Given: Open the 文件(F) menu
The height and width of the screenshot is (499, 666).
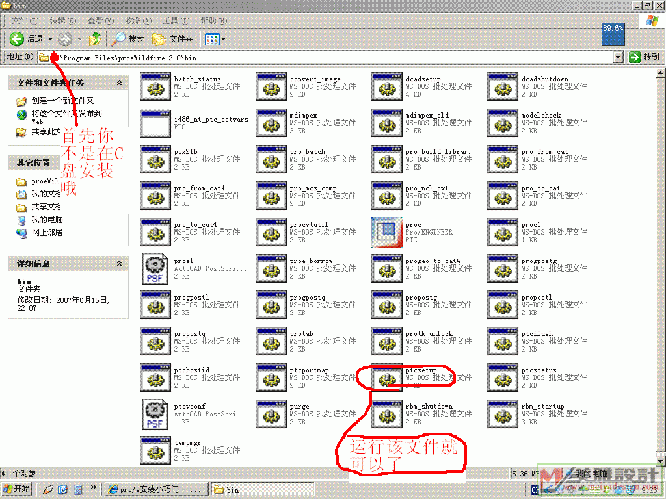Looking at the screenshot, I should point(25,20).
